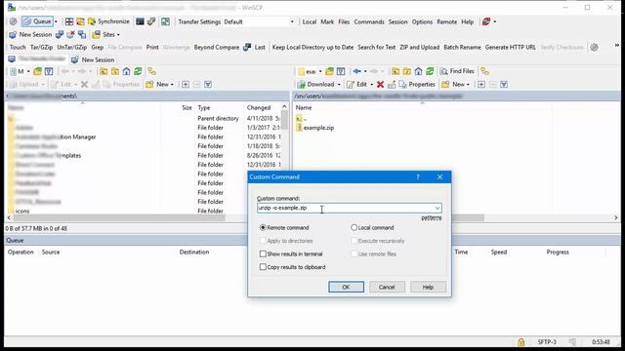Click the Open in PuTTY icon
625x351 pixels.
(x=151, y=21)
